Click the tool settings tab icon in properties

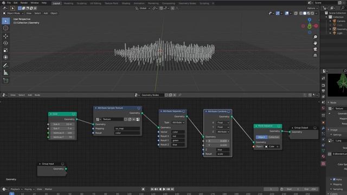click(323, 78)
